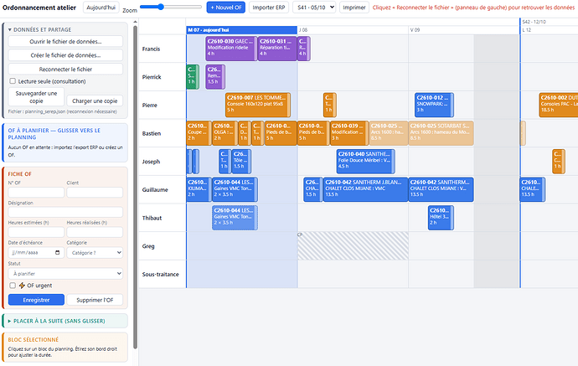Viewport: 578px width, 366px height.
Task: Focus the N° OF input field
Action: (36, 192)
